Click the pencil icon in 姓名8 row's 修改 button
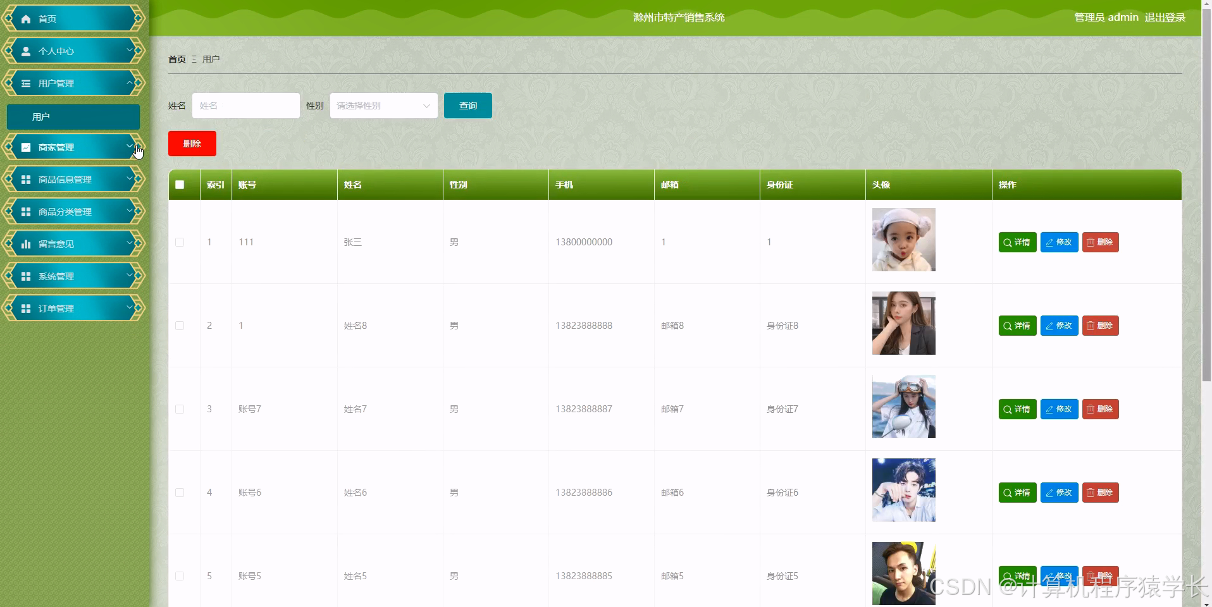This screenshot has width=1212, height=607. [1049, 326]
